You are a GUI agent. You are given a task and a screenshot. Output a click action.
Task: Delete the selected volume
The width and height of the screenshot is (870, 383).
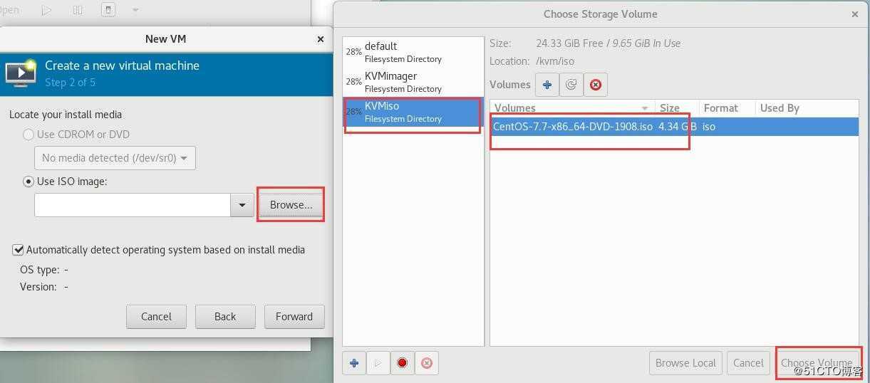click(x=596, y=85)
